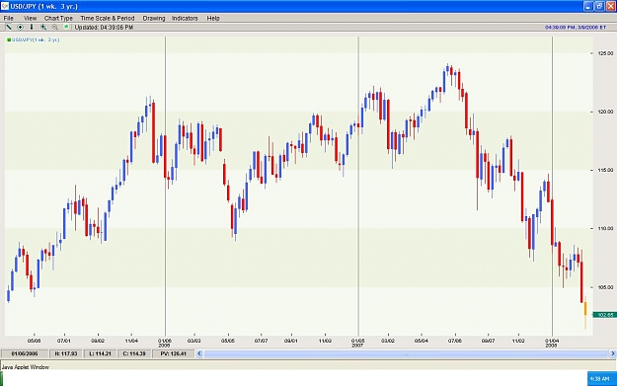Click the Updated: 04:39:06 PM label

104,28
